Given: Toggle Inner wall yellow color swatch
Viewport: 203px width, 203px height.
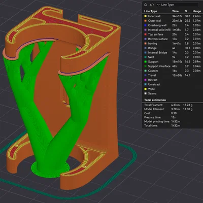Looking at the screenshot, I should point(145,16).
